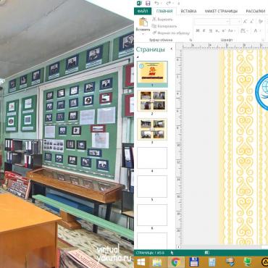Switch to the ВСТАВКА ribbon tab
The image size is (268, 268).
(188, 11)
